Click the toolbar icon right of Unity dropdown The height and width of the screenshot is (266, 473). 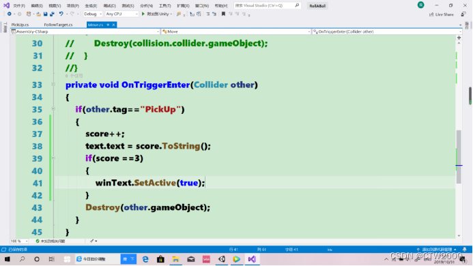[x=179, y=14]
